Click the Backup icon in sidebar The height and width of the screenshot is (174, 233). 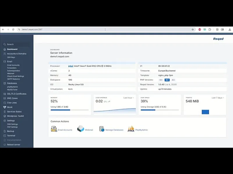click(5, 131)
